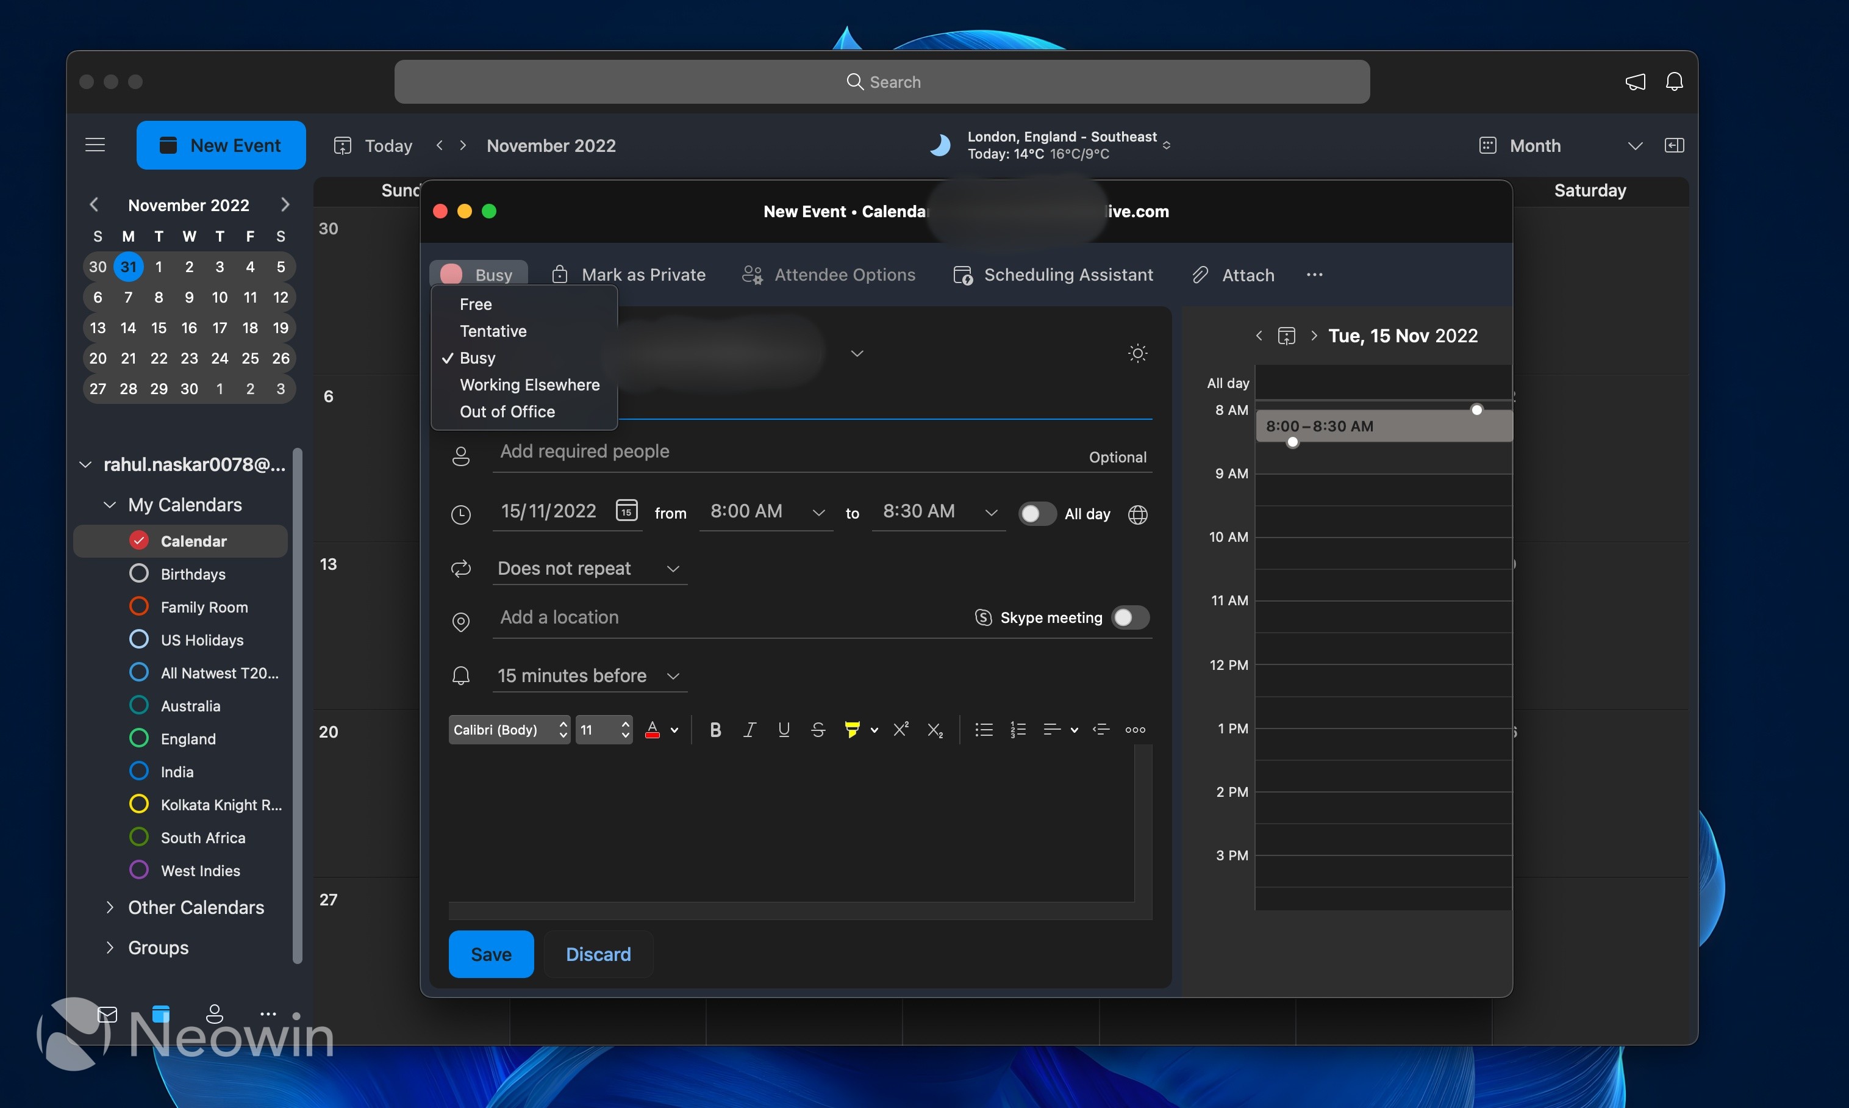The width and height of the screenshot is (1849, 1108).
Task: Click the yellow highlight color button
Action: coord(851,730)
